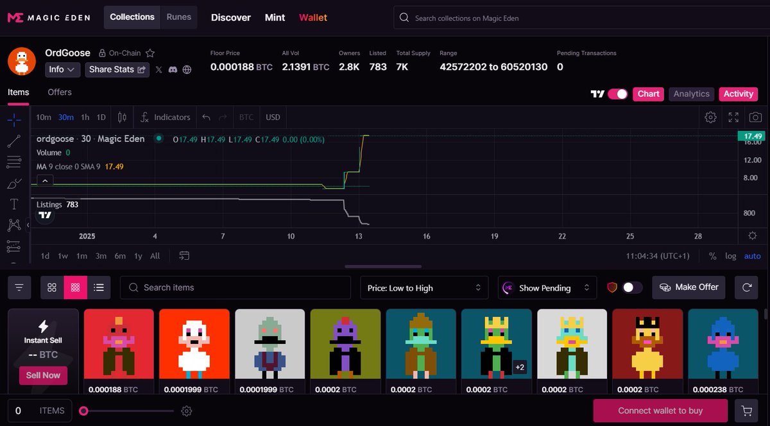Enter fullscreen chart mode
770x426 pixels.
733,117
